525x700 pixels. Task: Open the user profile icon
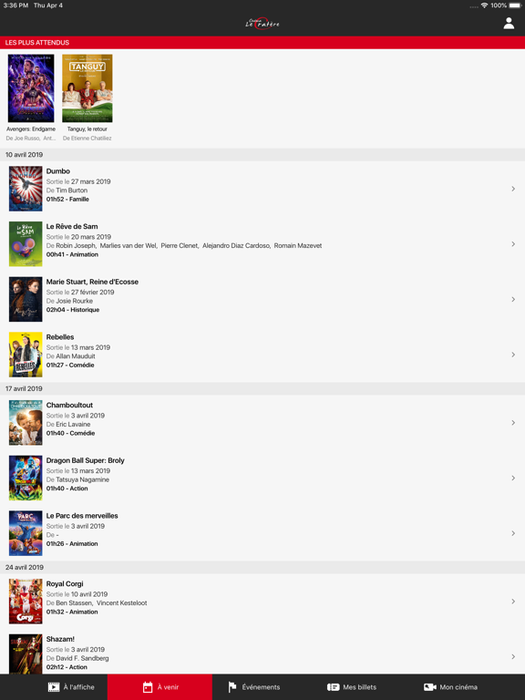509,23
